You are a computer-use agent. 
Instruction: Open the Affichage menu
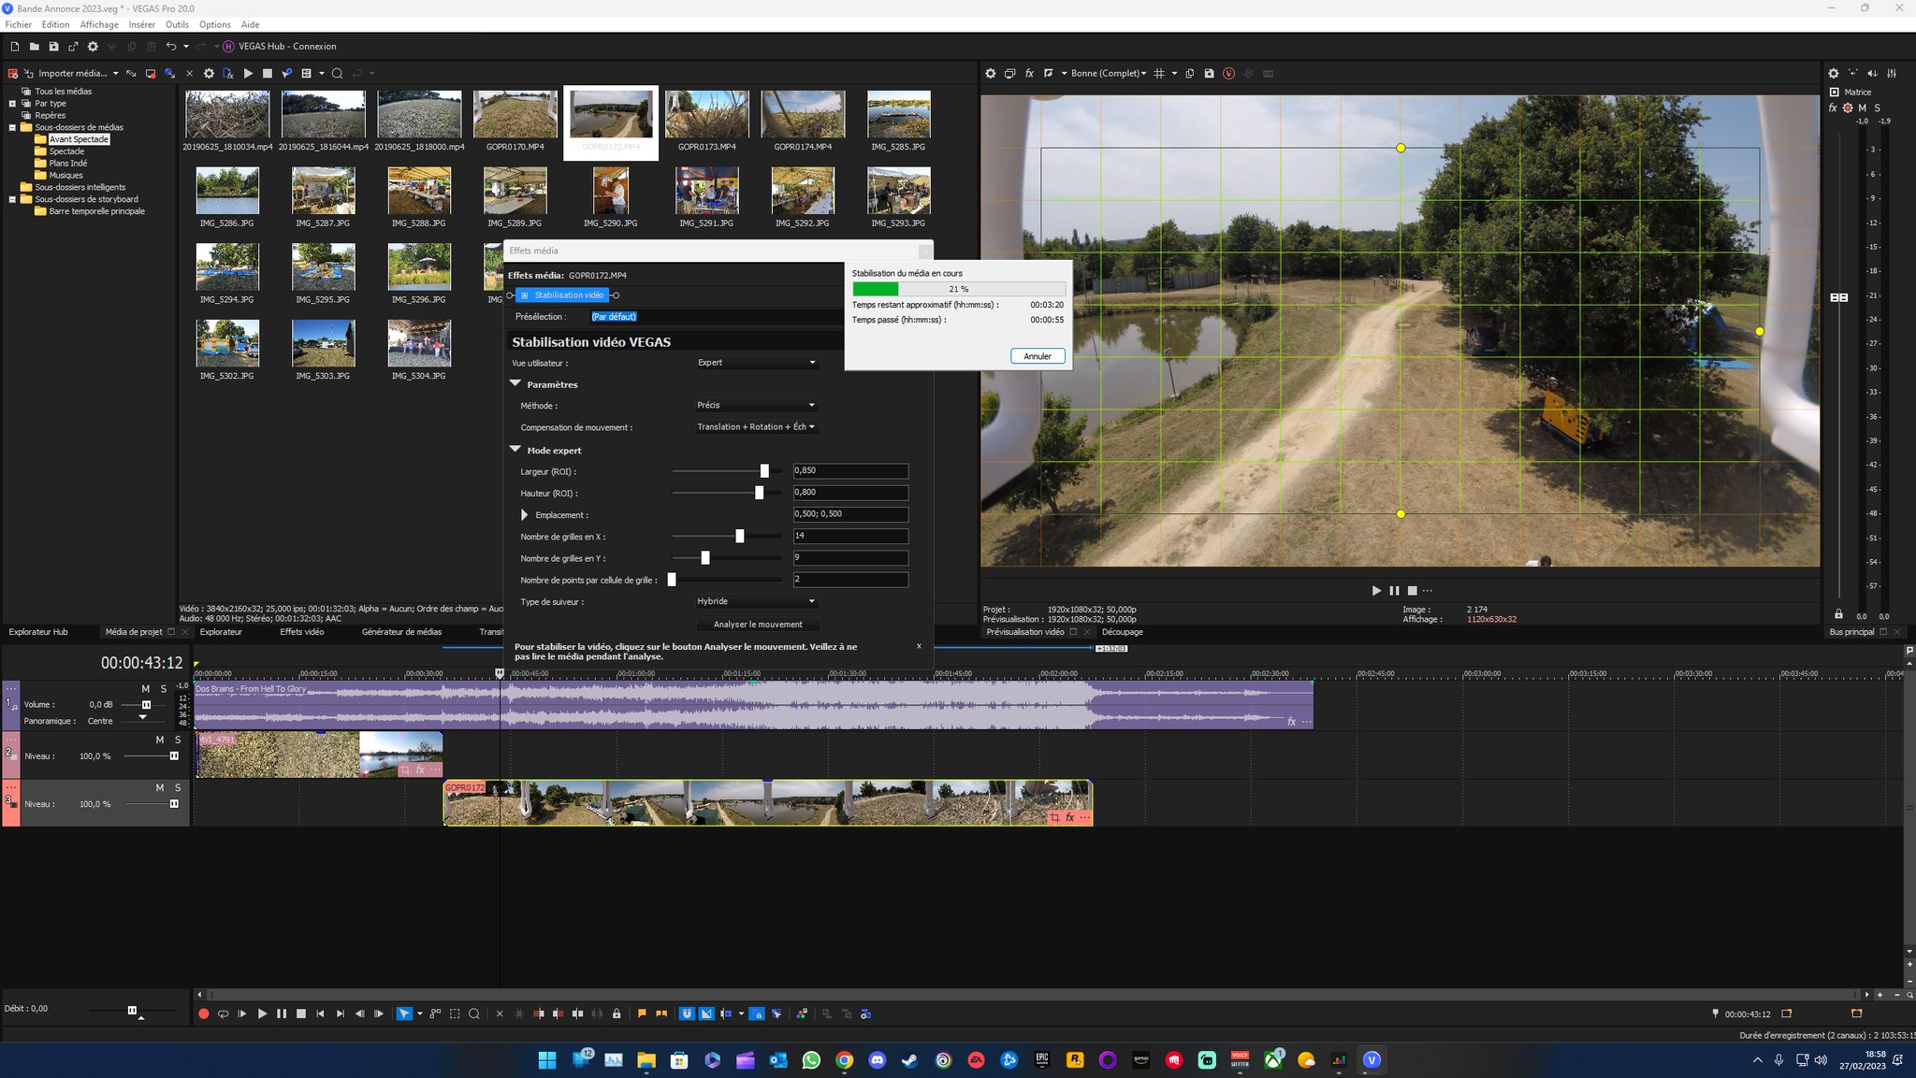(99, 24)
